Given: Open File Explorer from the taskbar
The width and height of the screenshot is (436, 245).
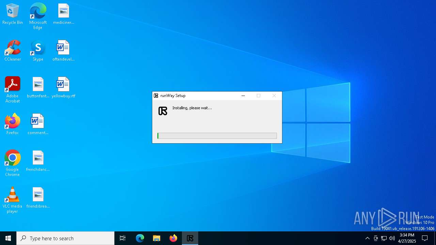Looking at the screenshot, I should point(157,238).
